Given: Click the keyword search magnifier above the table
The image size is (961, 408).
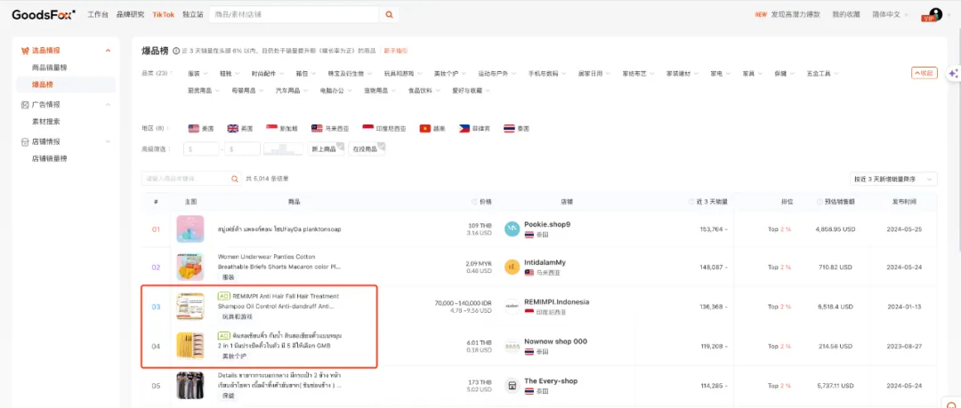Looking at the screenshot, I should 234,179.
